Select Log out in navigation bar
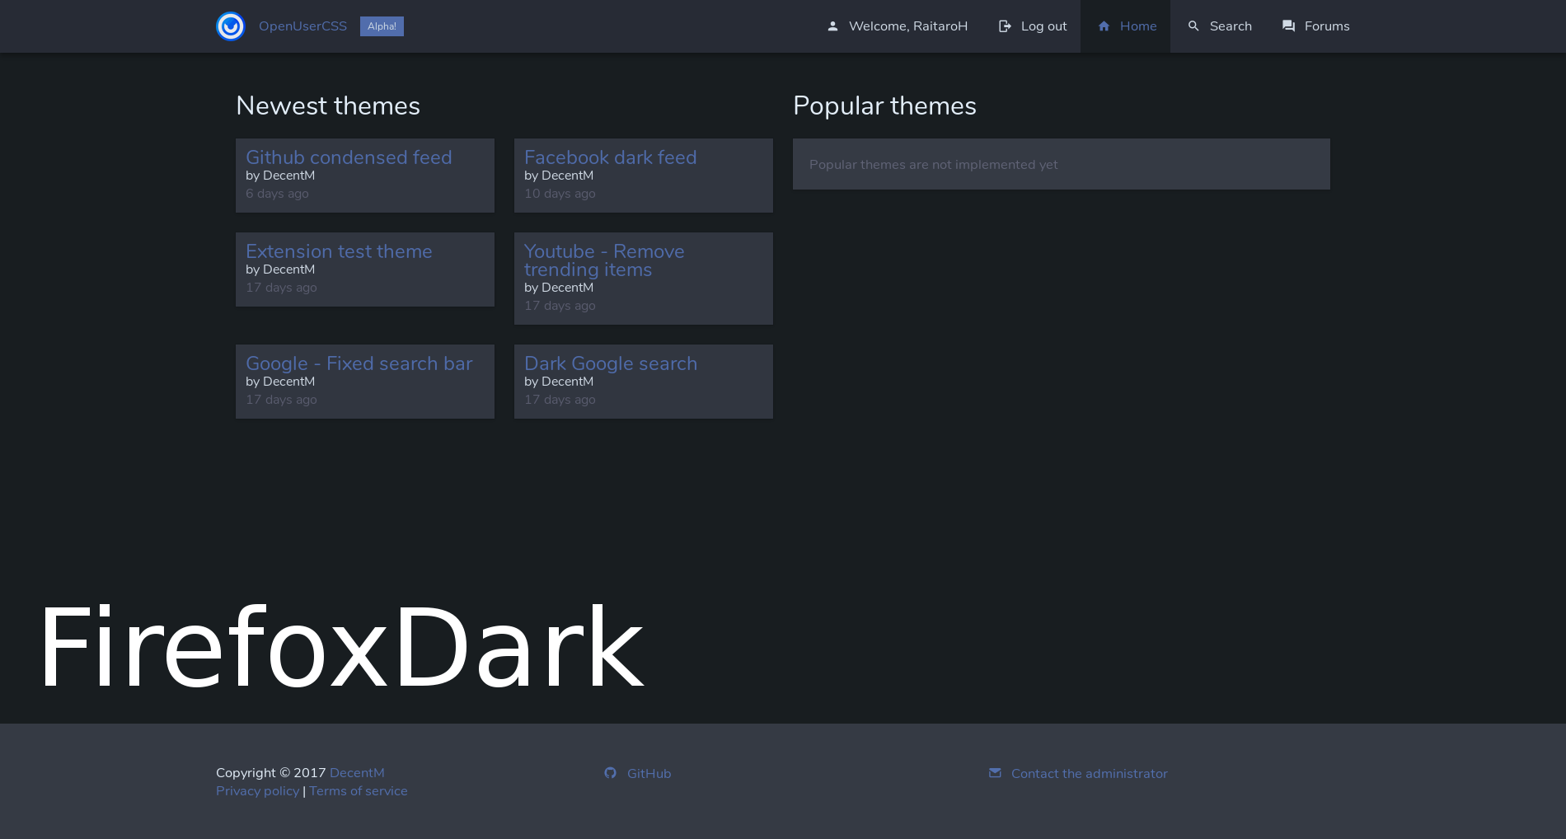This screenshot has width=1566, height=839. click(1032, 26)
